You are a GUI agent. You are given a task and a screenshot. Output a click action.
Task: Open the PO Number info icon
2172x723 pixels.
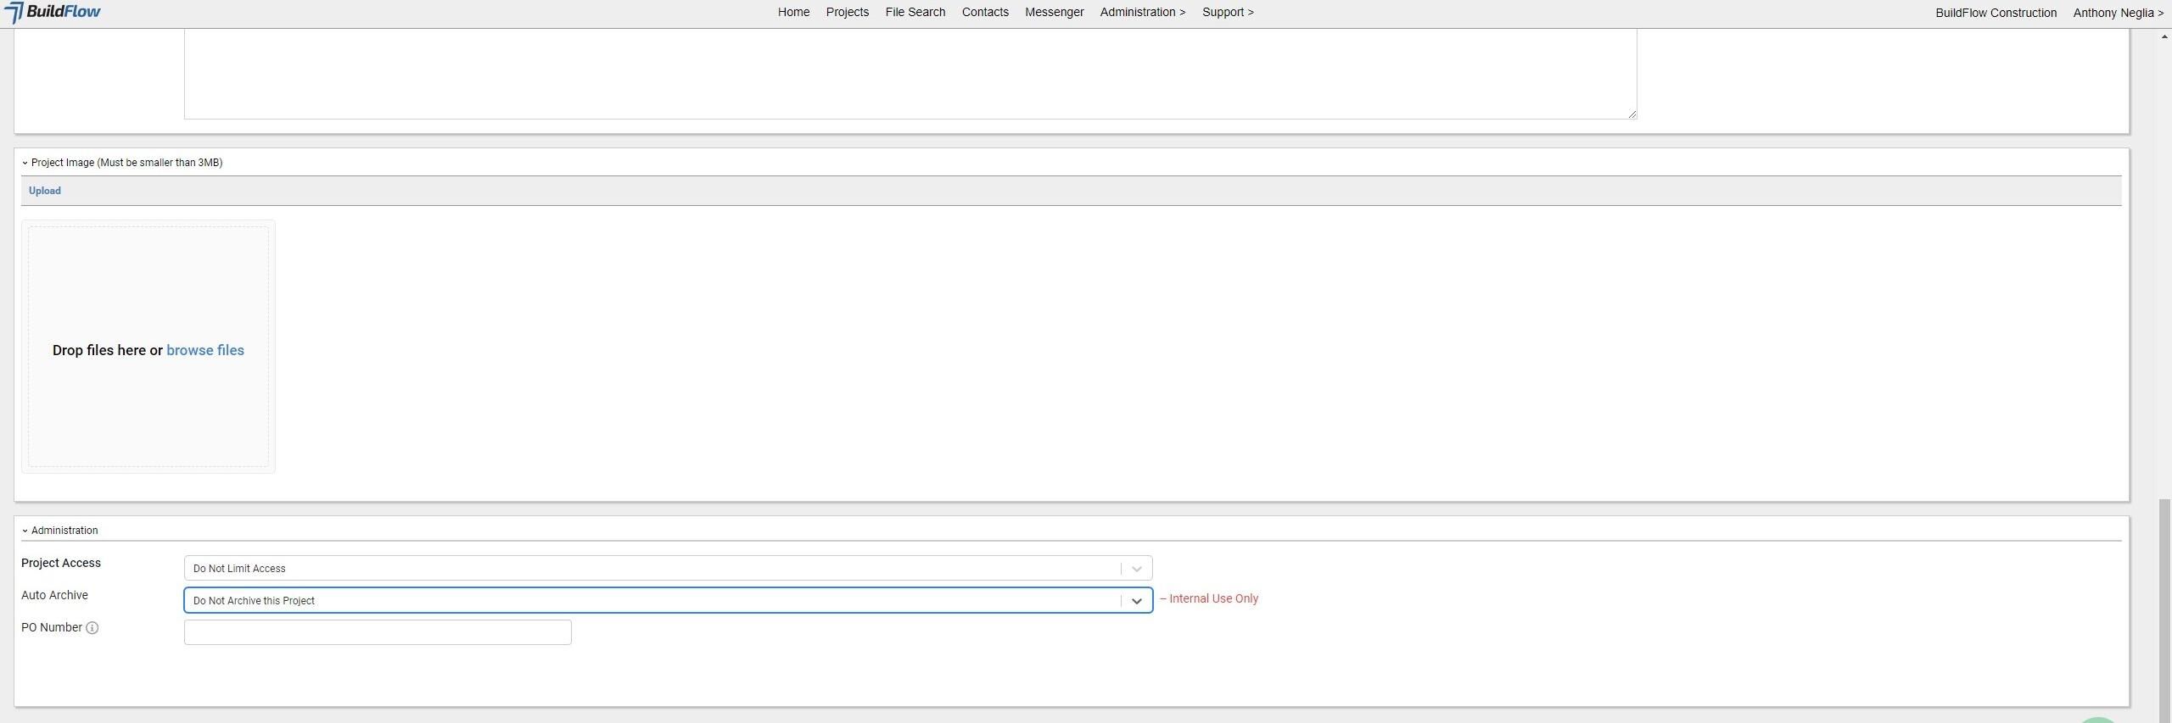[x=92, y=628]
